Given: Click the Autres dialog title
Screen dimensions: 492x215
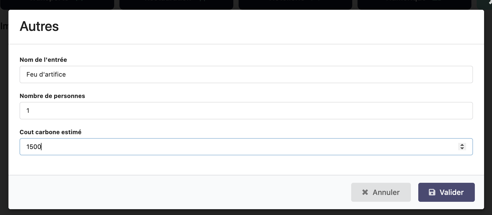Looking at the screenshot, I should coord(39,26).
